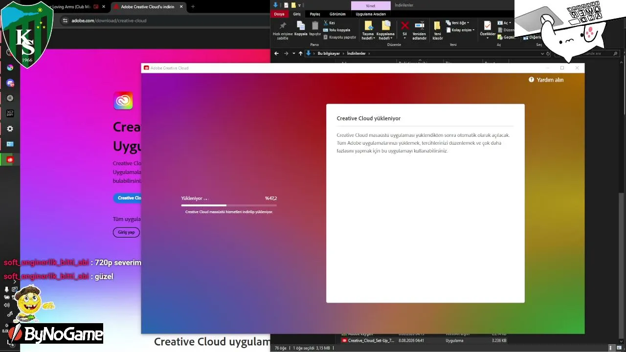The height and width of the screenshot is (352, 626).
Task: Click the Özellikler properties icon
Action: pos(488,25)
